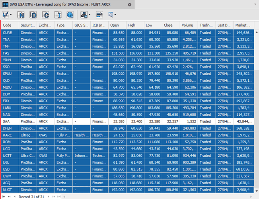The width and height of the screenshot is (259, 199).
Task: Go to the next record
Action: pos(49,197)
